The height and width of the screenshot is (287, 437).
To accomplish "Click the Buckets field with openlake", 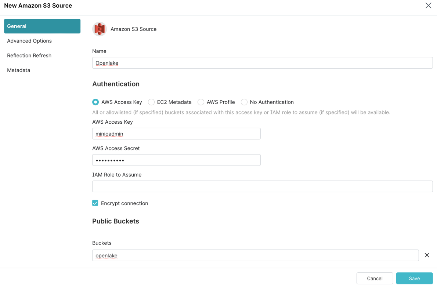I will [255, 255].
